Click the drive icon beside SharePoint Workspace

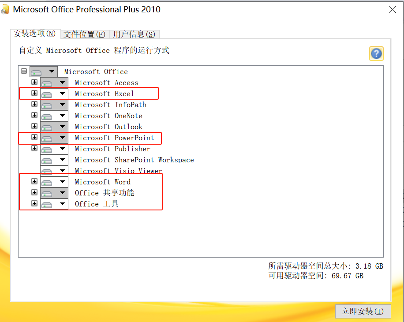coord(47,160)
